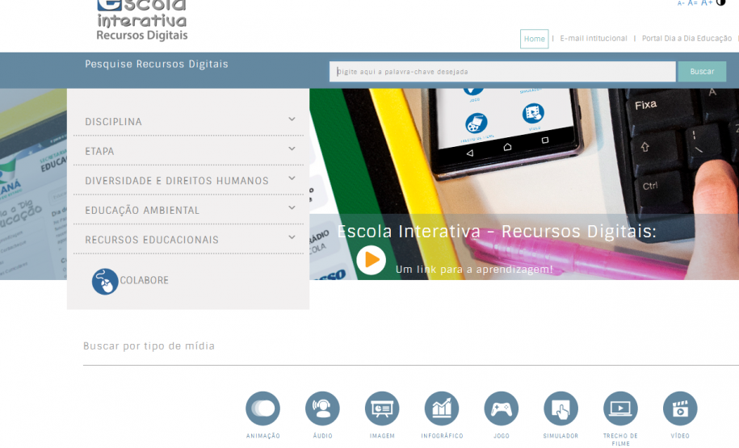
Task: Play the Escola Interativa banner video
Action: click(372, 260)
